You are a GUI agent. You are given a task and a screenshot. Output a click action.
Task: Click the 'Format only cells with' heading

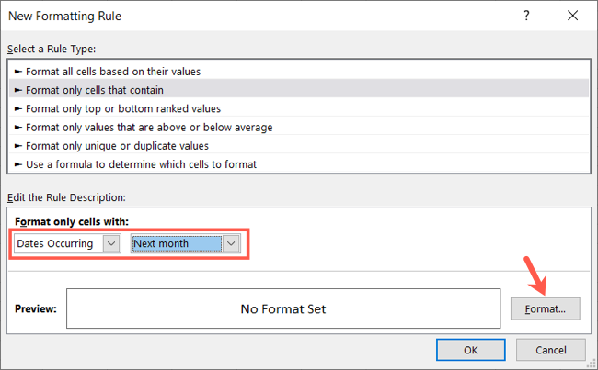click(71, 220)
